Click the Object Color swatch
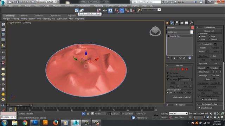The height and width of the screenshot is (126, 225). (x=192, y=27)
